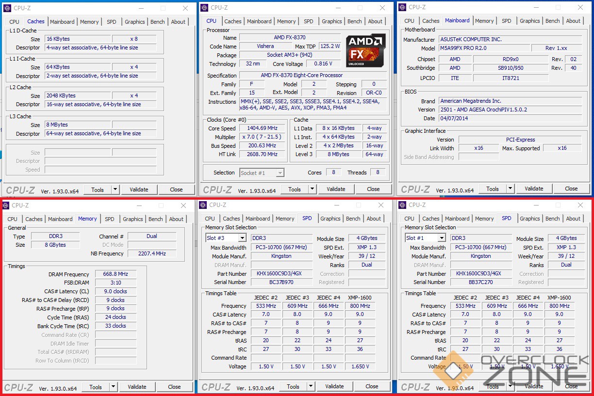Select Graphics tab in CPU window
The image size is (594, 396).
pos(332,21)
